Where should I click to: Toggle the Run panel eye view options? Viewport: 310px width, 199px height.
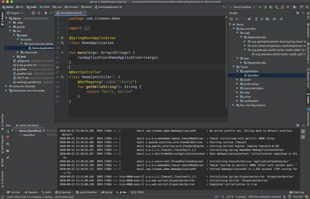pos(8,144)
